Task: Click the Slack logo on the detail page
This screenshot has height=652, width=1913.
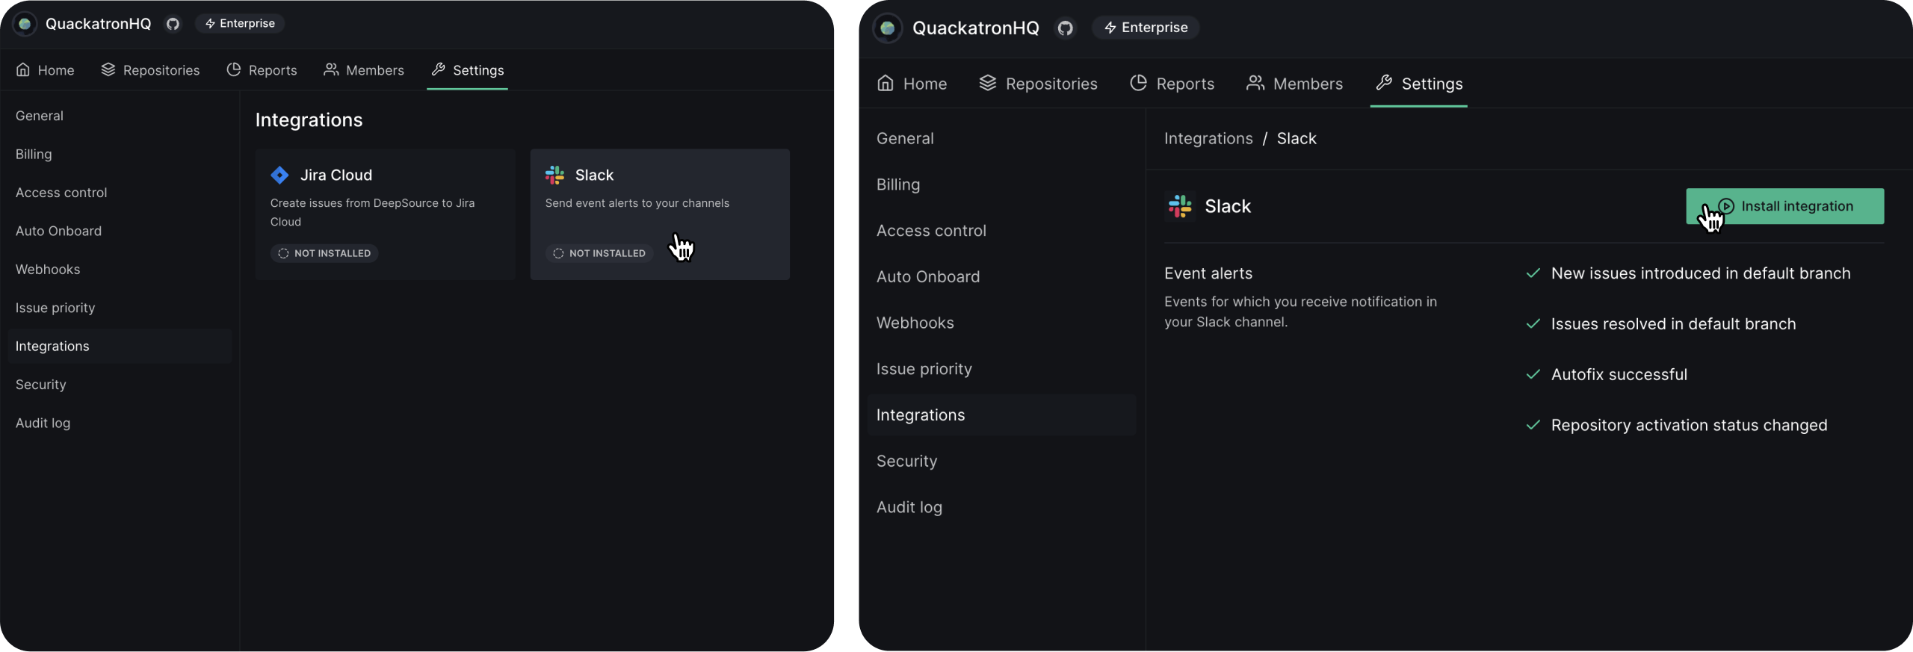Action: 1180,206
